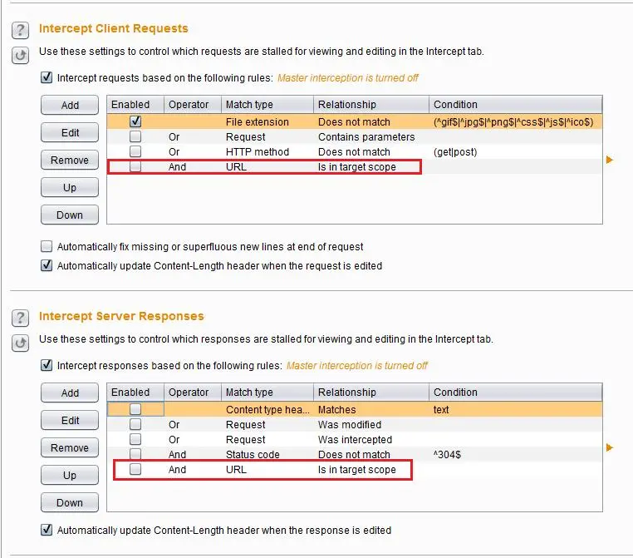Image resolution: width=633 pixels, height=558 pixels.
Task: Expand arrow beside the client requests table
Action: (610, 160)
